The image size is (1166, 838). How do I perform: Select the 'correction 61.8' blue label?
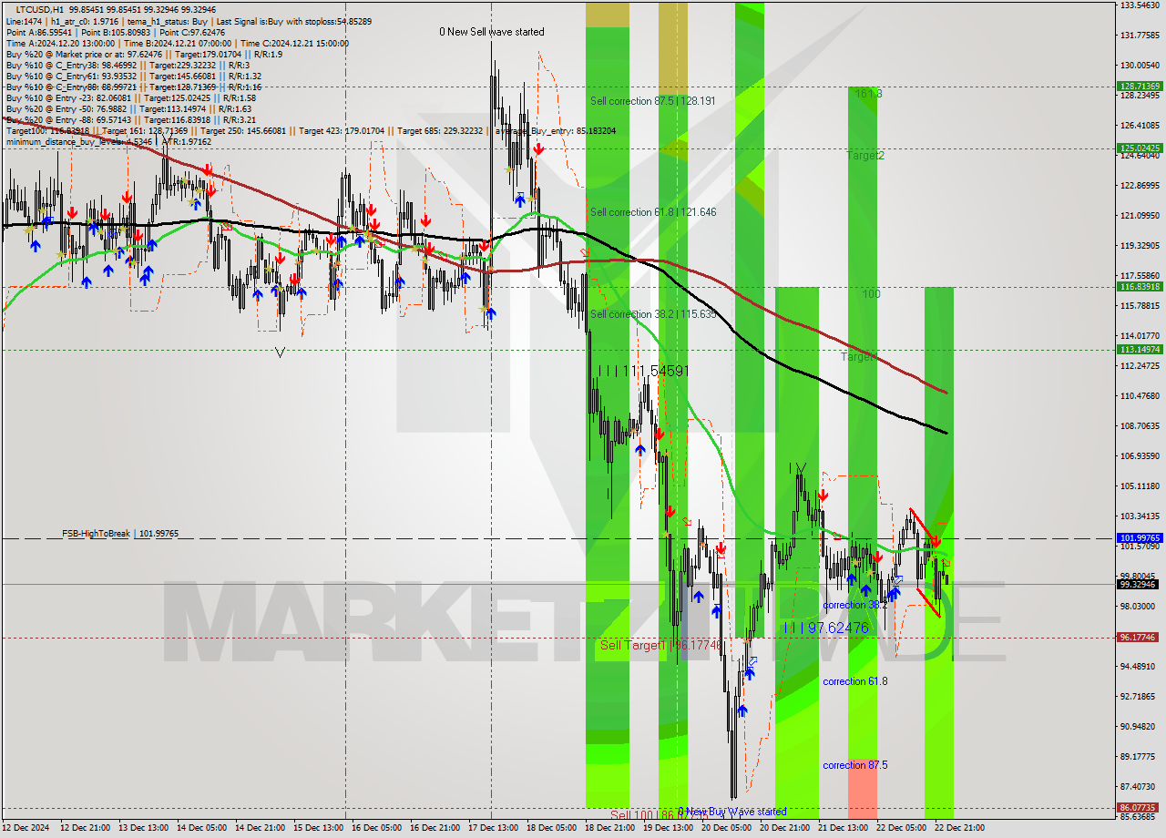coord(855,681)
